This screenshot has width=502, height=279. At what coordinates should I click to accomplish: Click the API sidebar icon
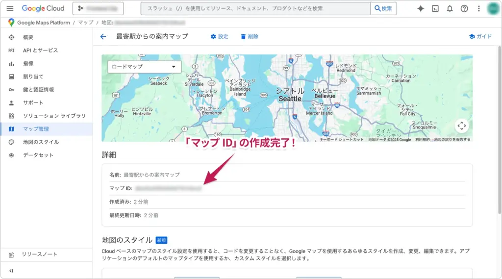(x=11, y=51)
